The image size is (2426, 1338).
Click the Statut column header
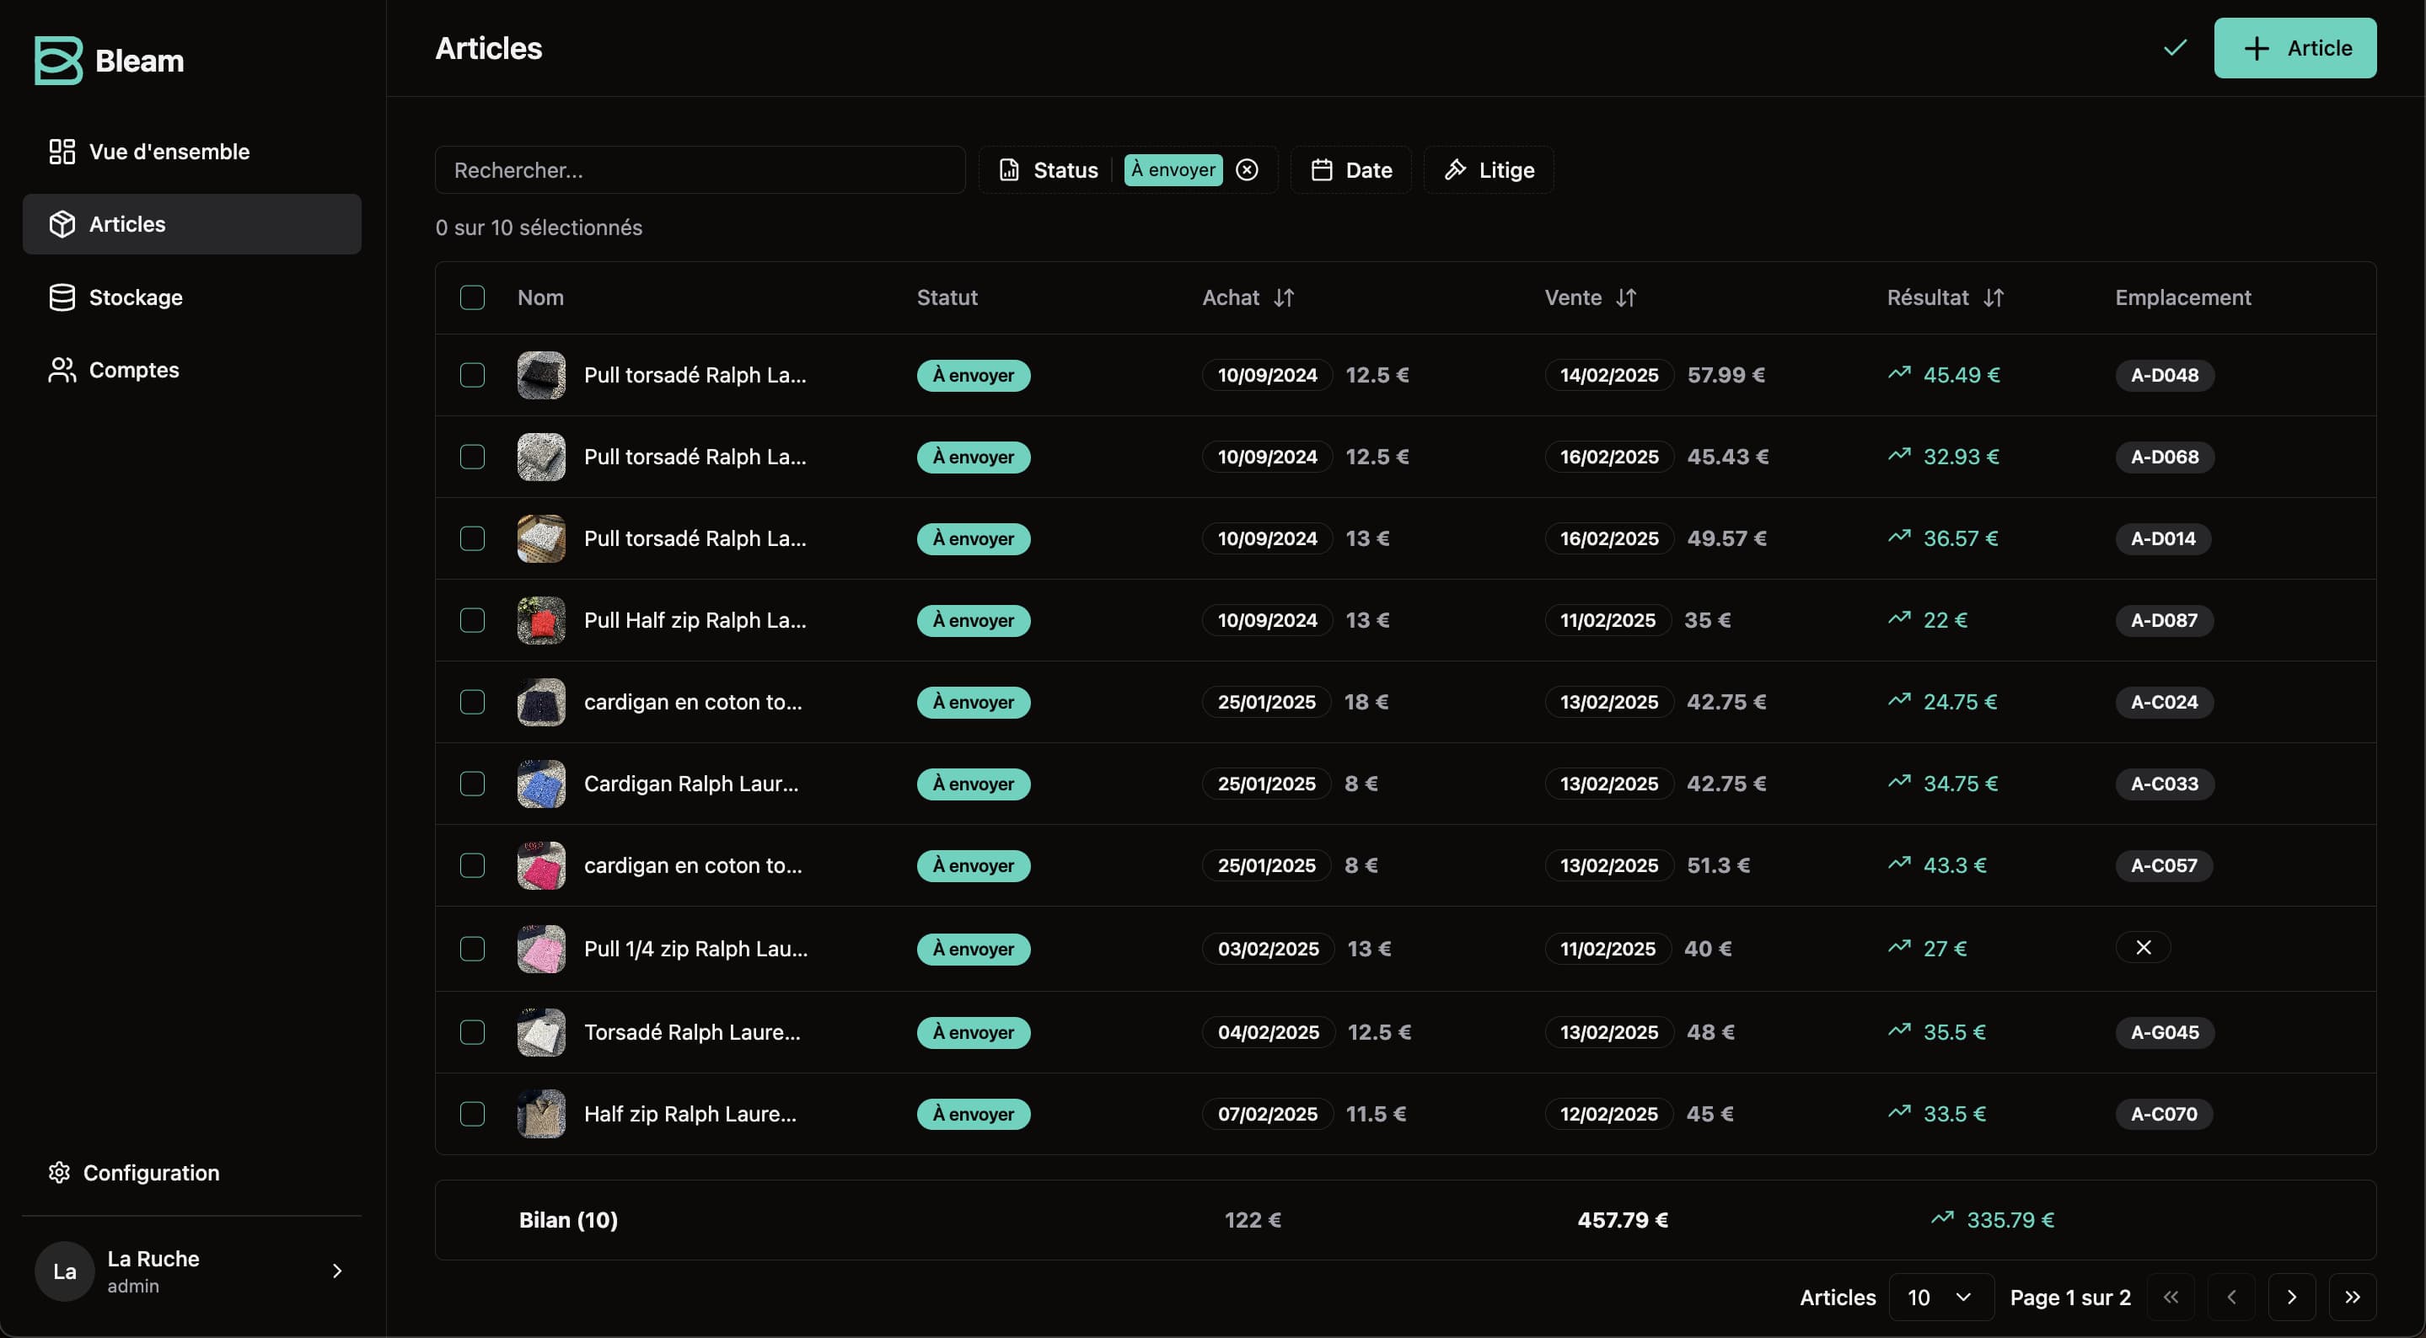pyautogui.click(x=947, y=297)
